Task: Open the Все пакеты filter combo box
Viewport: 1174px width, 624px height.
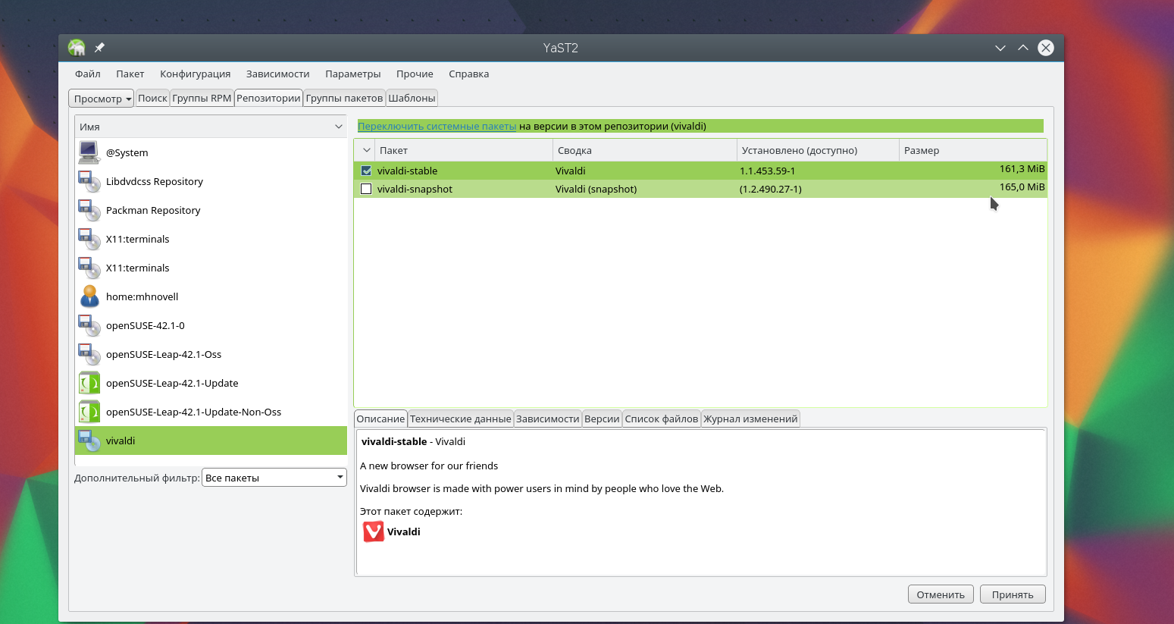Action: coord(274,478)
